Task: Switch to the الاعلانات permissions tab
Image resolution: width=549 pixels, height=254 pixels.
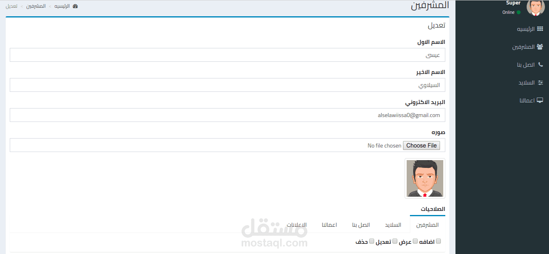Action: click(296, 225)
